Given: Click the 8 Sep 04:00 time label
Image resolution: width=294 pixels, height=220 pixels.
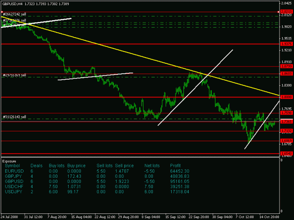Looking at the screenshot, I should point(151,217).
